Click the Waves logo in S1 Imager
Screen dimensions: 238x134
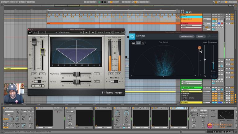point(30,32)
